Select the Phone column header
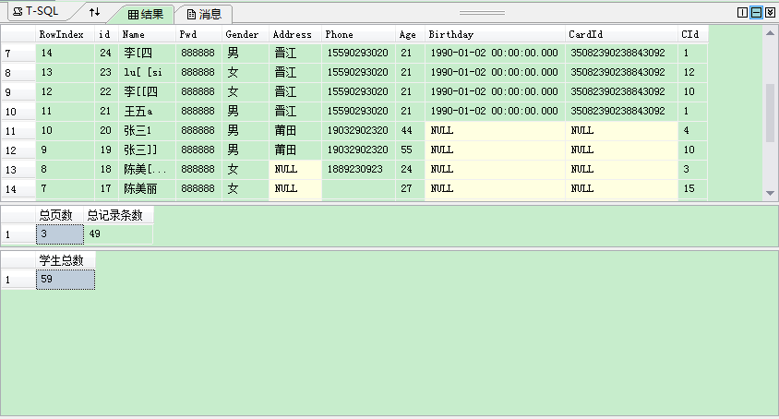Viewport: 779px width, 419px height. click(x=359, y=34)
